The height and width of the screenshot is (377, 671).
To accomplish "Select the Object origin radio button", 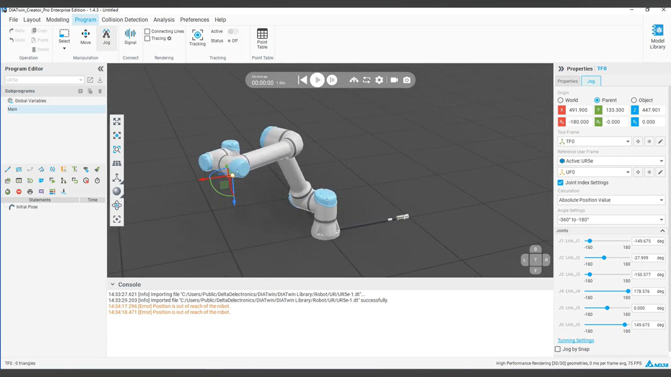I will click(x=634, y=100).
